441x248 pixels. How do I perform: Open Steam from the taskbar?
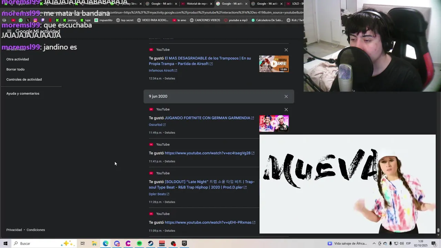click(151, 244)
